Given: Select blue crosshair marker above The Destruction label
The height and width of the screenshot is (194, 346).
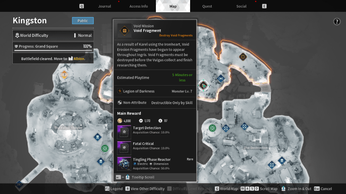Looking at the screenshot, I should tap(244, 126).
